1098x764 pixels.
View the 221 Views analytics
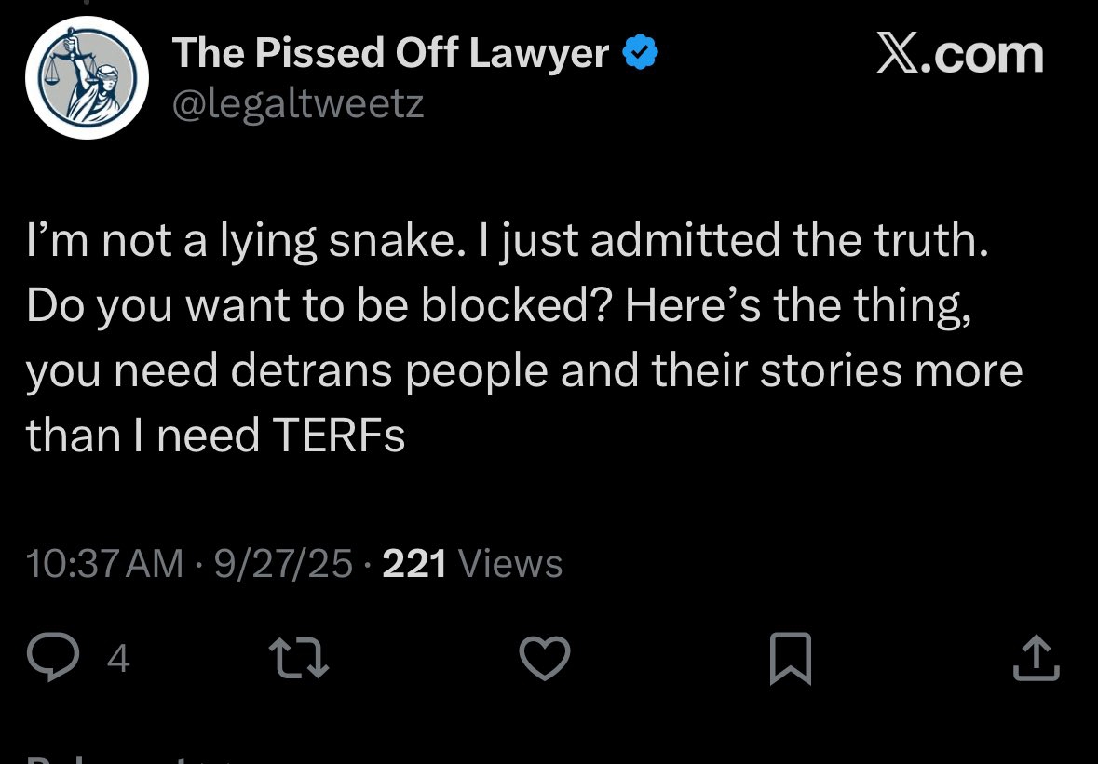coord(472,563)
